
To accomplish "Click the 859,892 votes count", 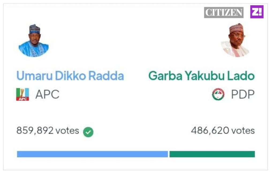I will [48, 131].
